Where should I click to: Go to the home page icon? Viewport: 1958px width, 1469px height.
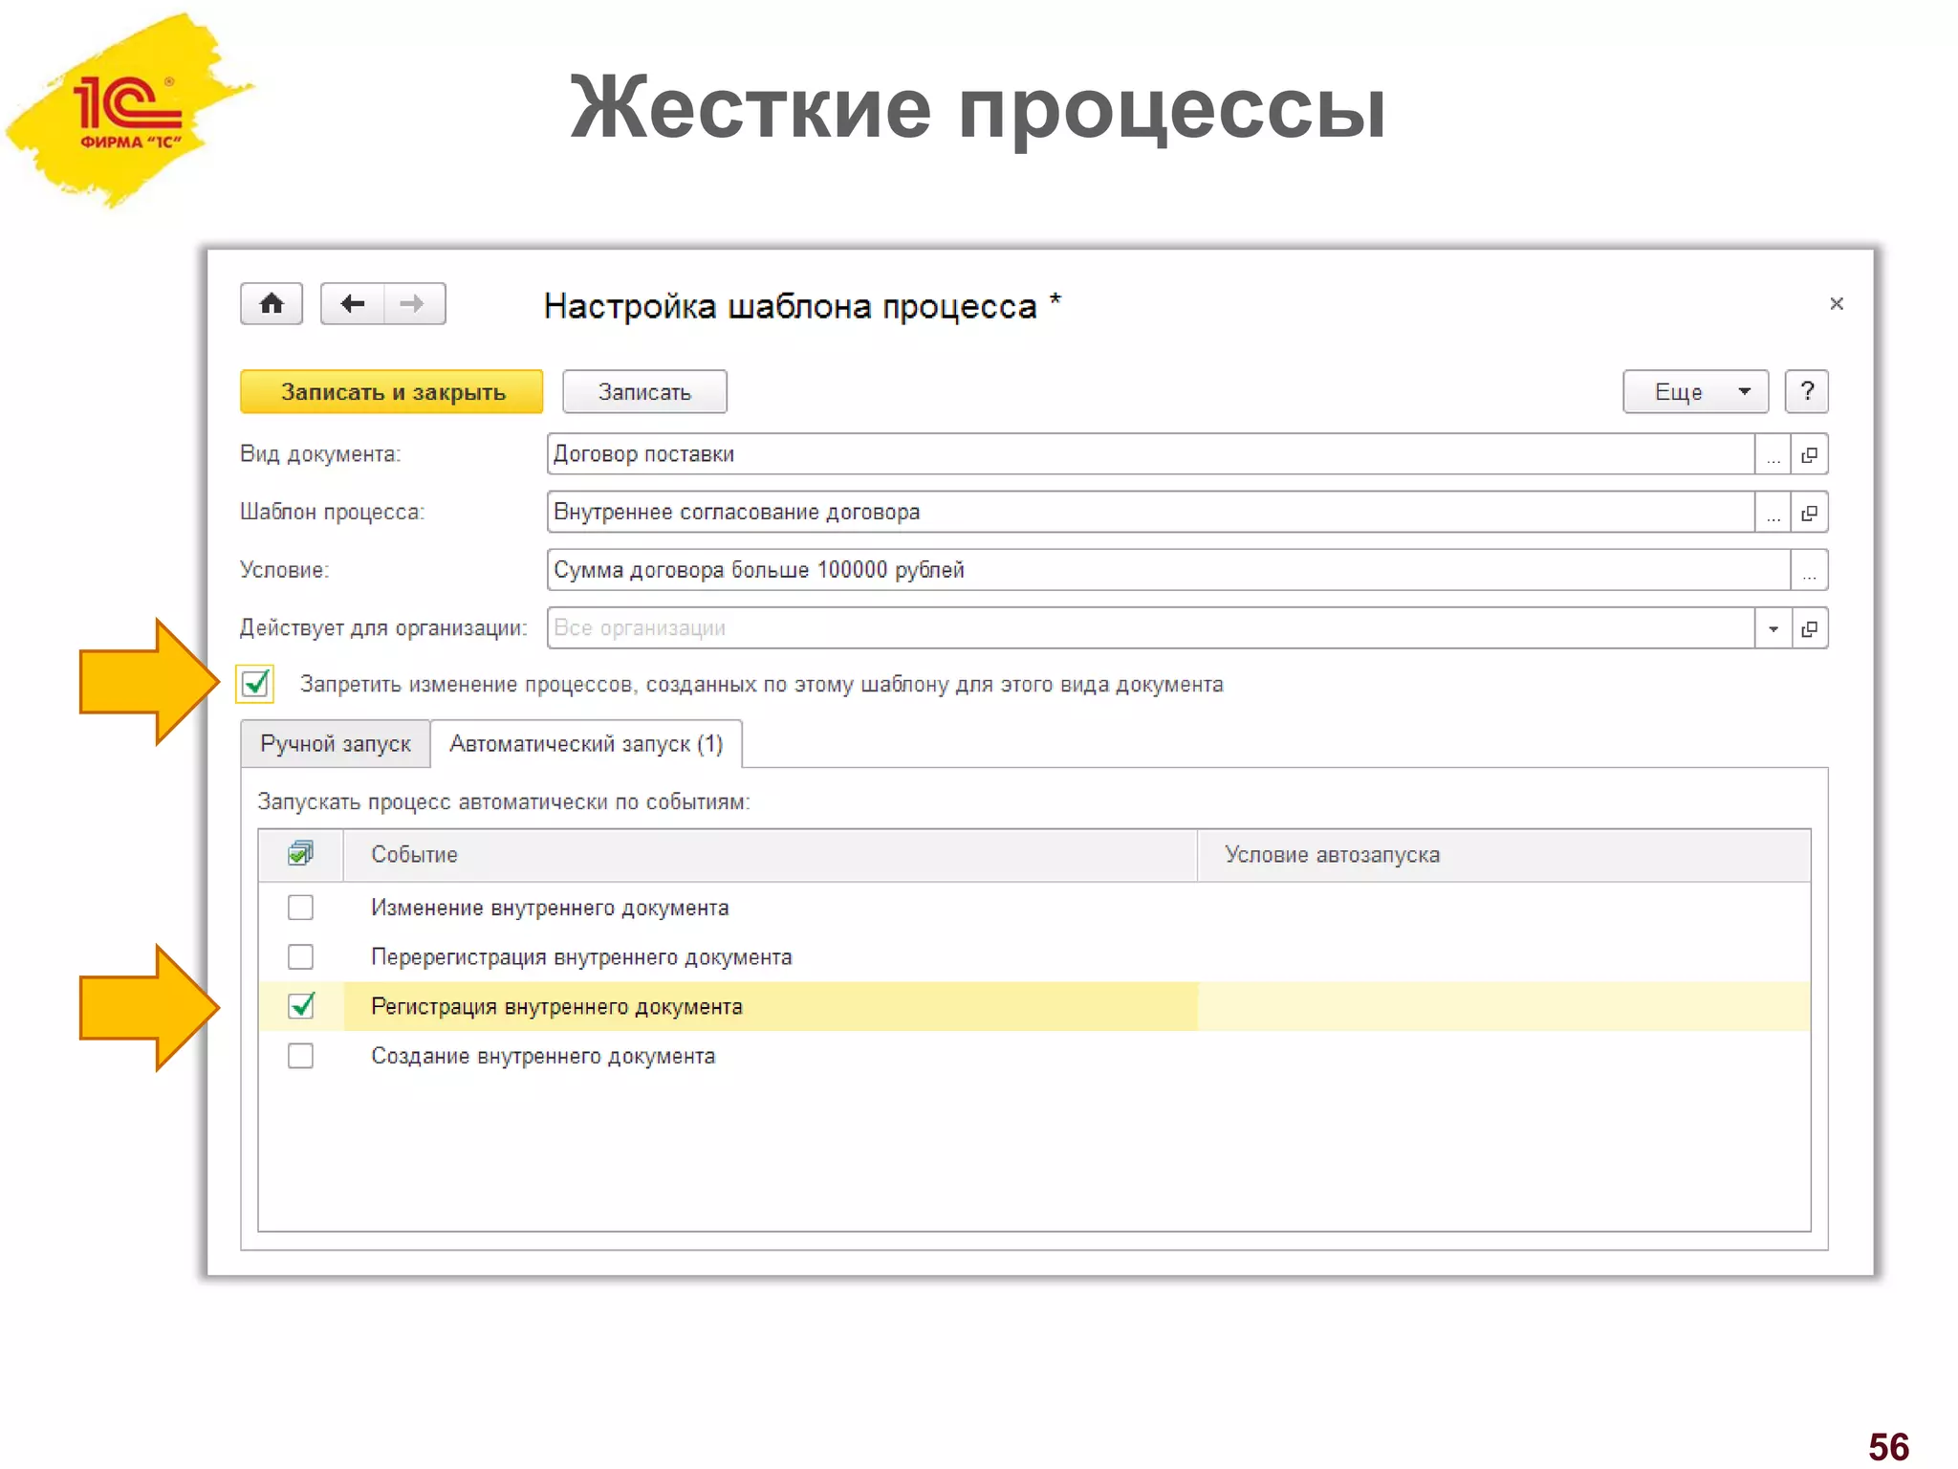(x=272, y=304)
